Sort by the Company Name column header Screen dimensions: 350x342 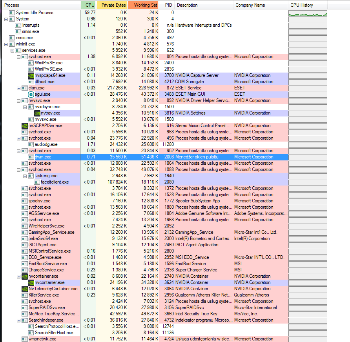pyautogui.click(x=261, y=5)
